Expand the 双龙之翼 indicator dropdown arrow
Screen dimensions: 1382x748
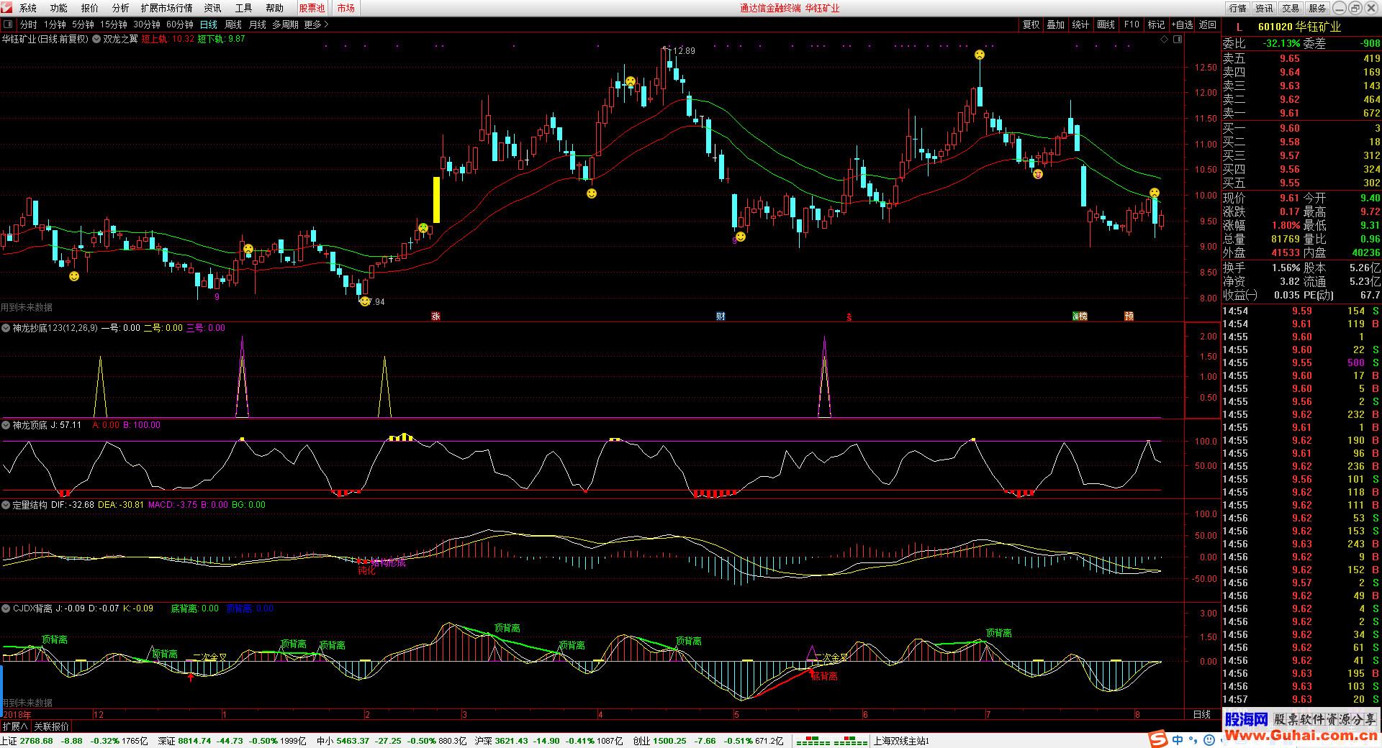(x=96, y=40)
